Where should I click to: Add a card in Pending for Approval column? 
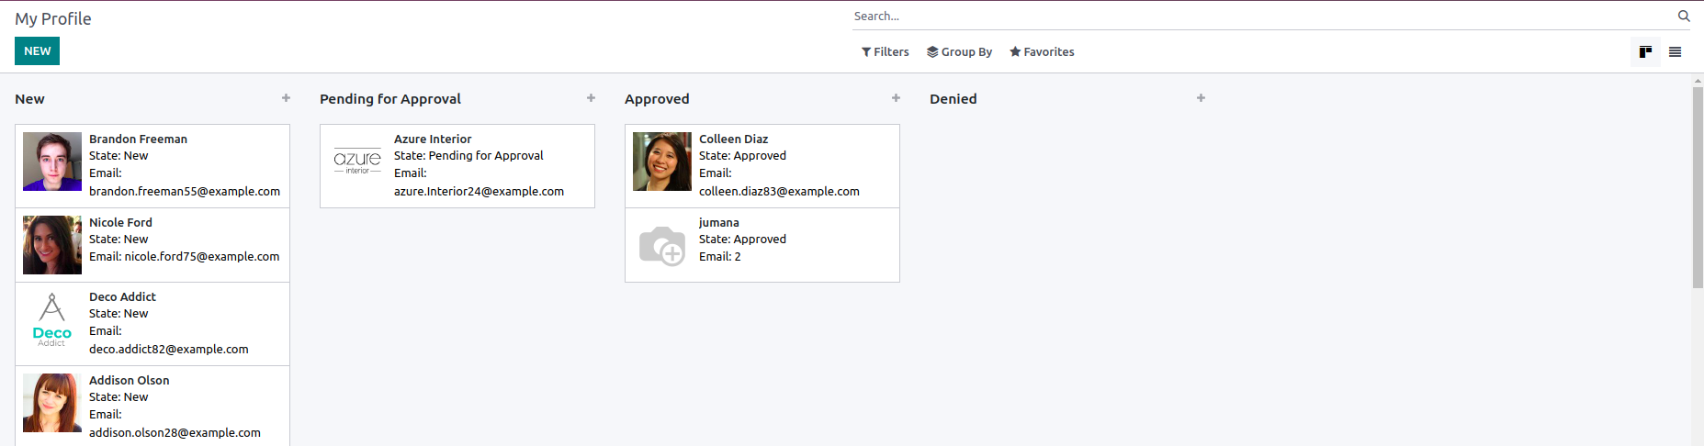tap(591, 98)
